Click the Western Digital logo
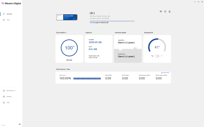This screenshot has height=127, width=204. 11,4
